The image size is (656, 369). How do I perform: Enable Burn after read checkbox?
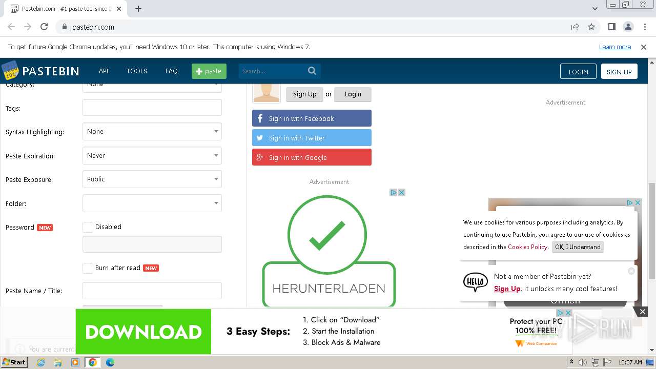[88, 268]
